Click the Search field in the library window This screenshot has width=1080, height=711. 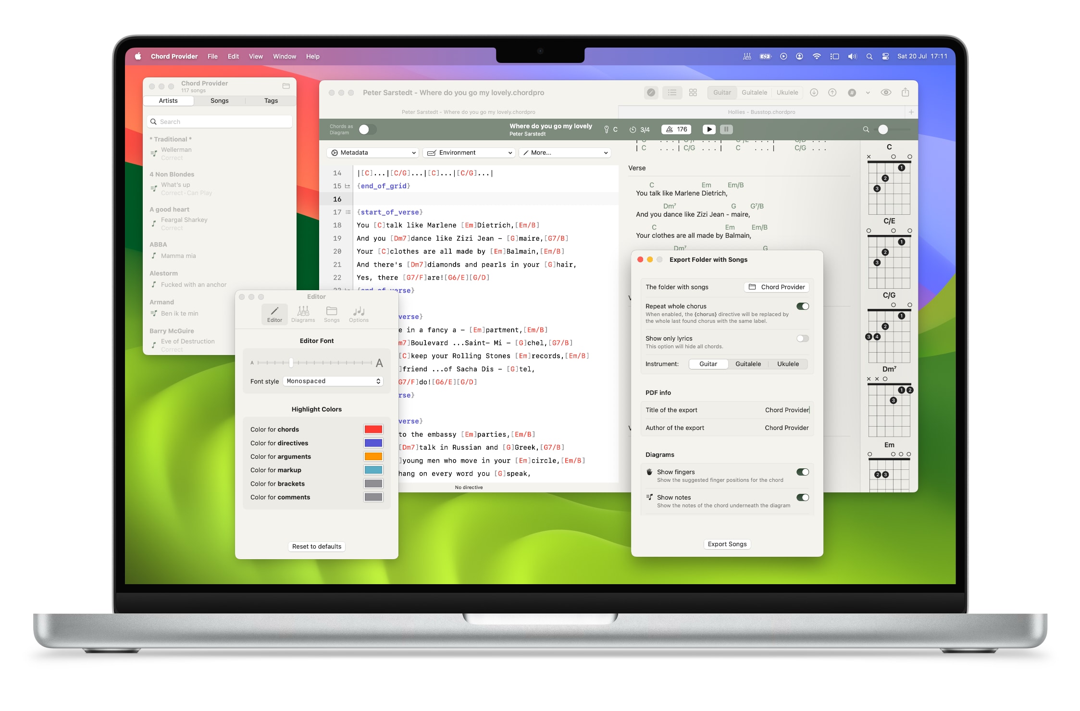click(220, 122)
